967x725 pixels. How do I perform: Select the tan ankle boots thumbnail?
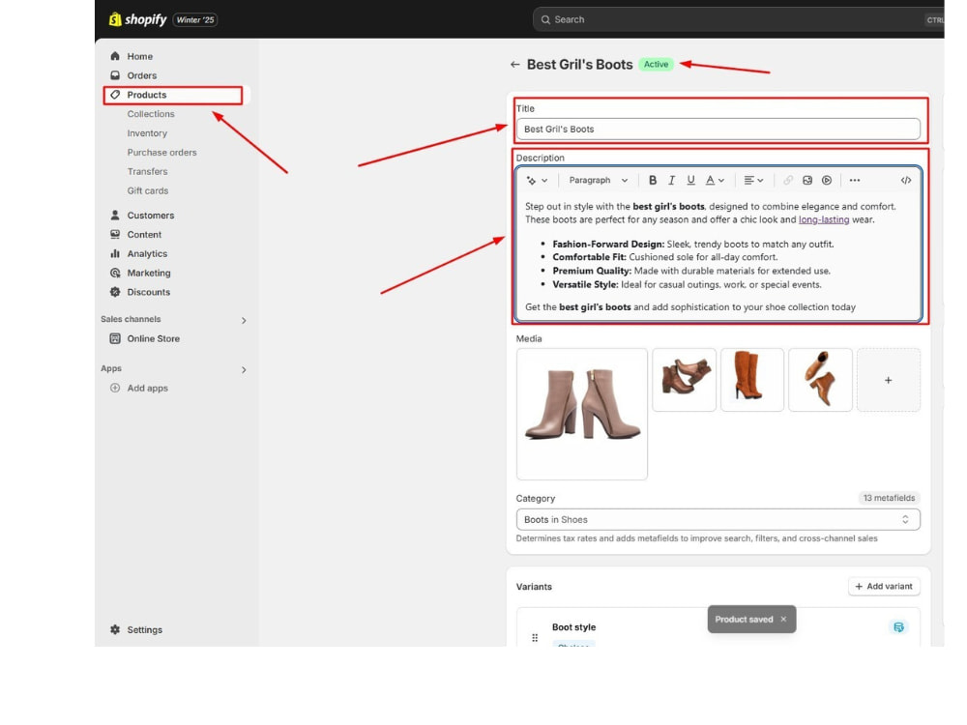pos(820,380)
